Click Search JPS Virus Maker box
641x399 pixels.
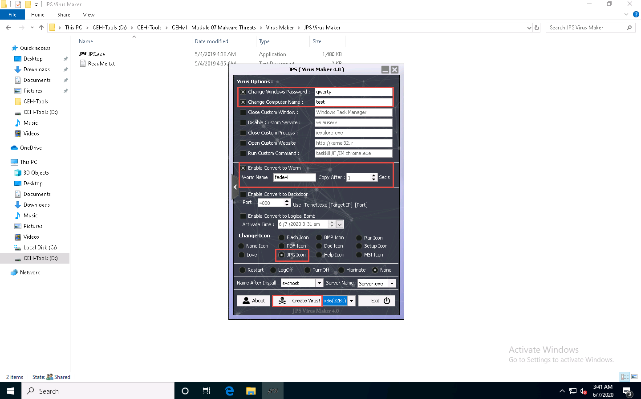click(x=590, y=28)
